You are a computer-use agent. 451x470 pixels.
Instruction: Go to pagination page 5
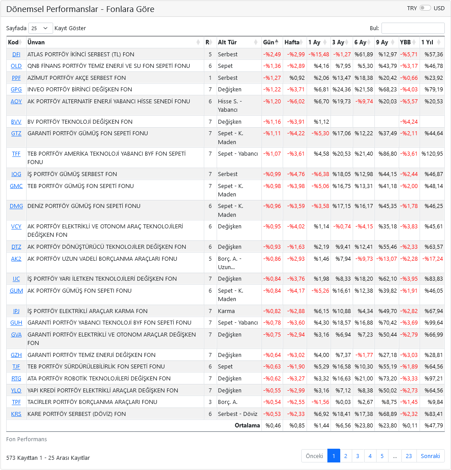(382, 456)
